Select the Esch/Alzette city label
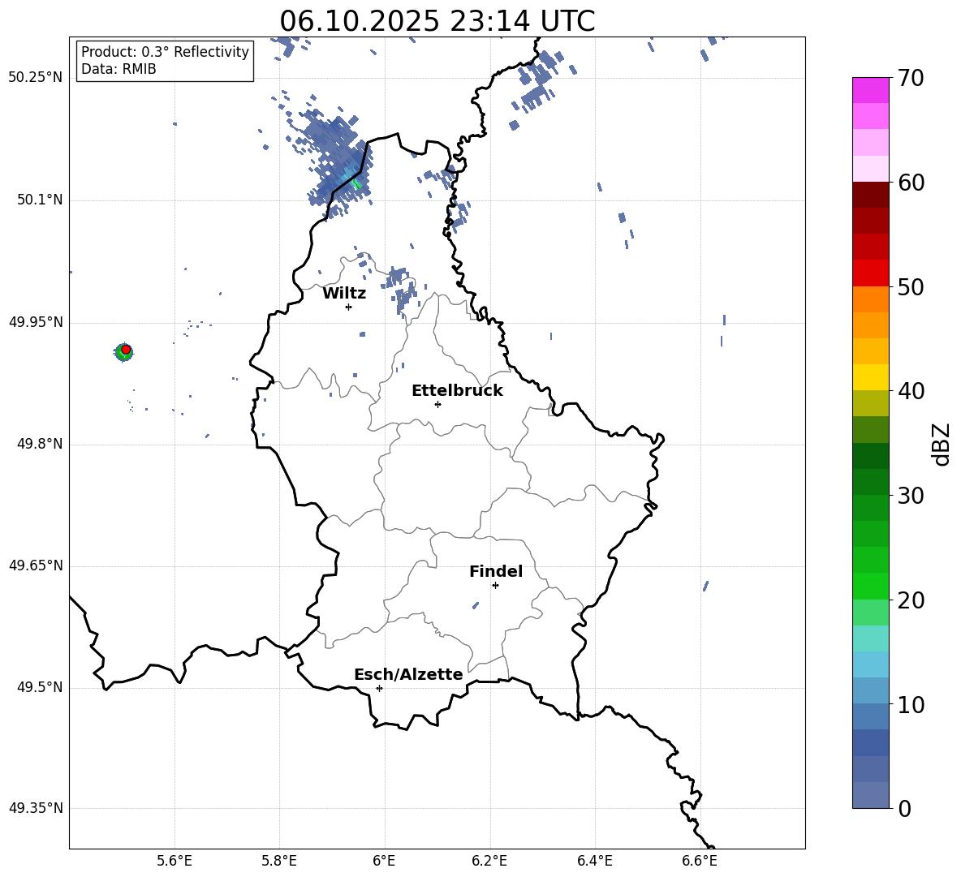 [x=408, y=674]
